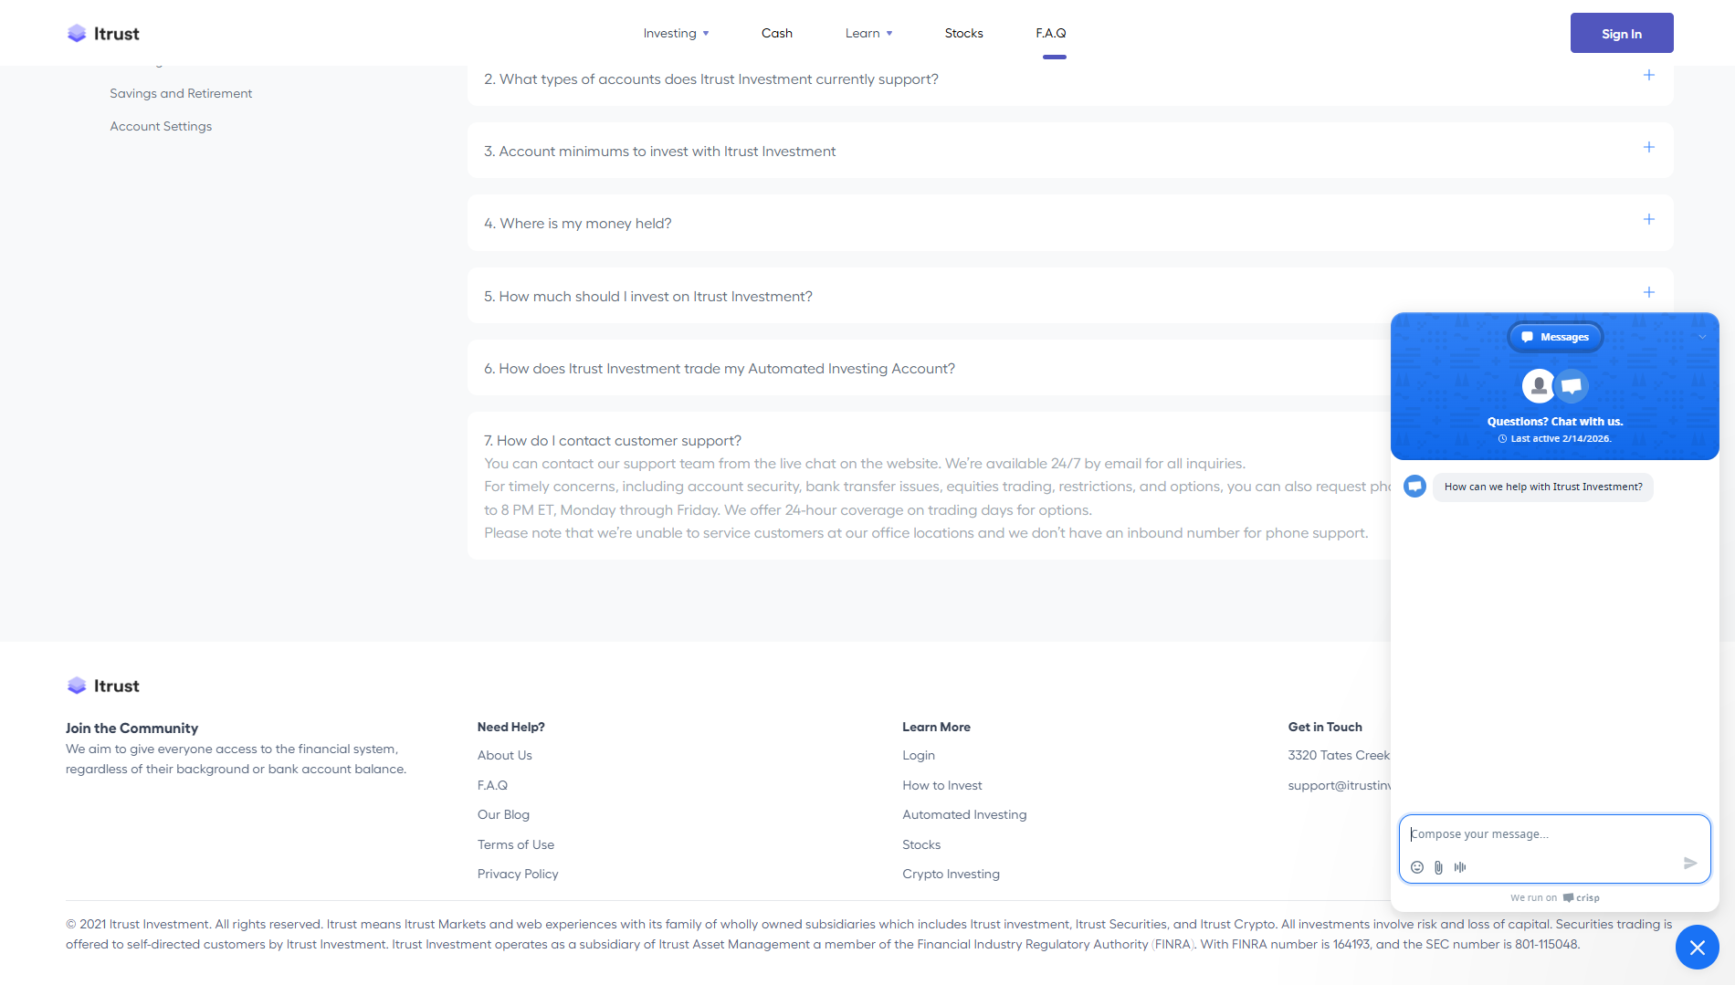Expand question 4 where money is held
1735x985 pixels.
pyautogui.click(x=1070, y=223)
